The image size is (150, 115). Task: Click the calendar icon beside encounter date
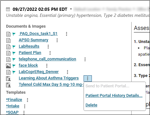tap(8, 9)
